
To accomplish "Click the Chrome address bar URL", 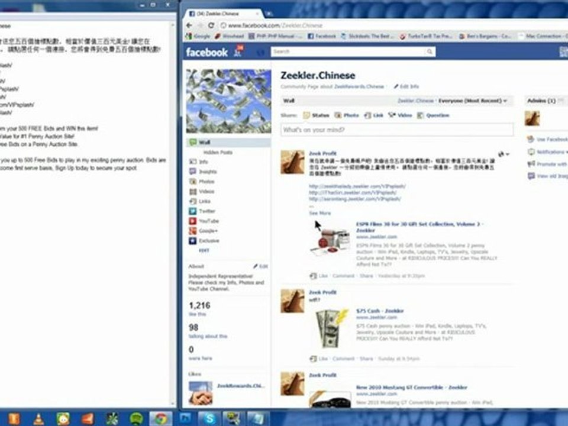I will (x=275, y=25).
